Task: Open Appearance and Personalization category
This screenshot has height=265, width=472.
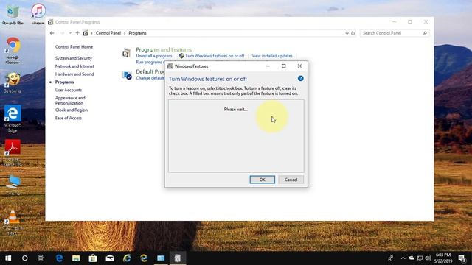Action: click(x=70, y=100)
